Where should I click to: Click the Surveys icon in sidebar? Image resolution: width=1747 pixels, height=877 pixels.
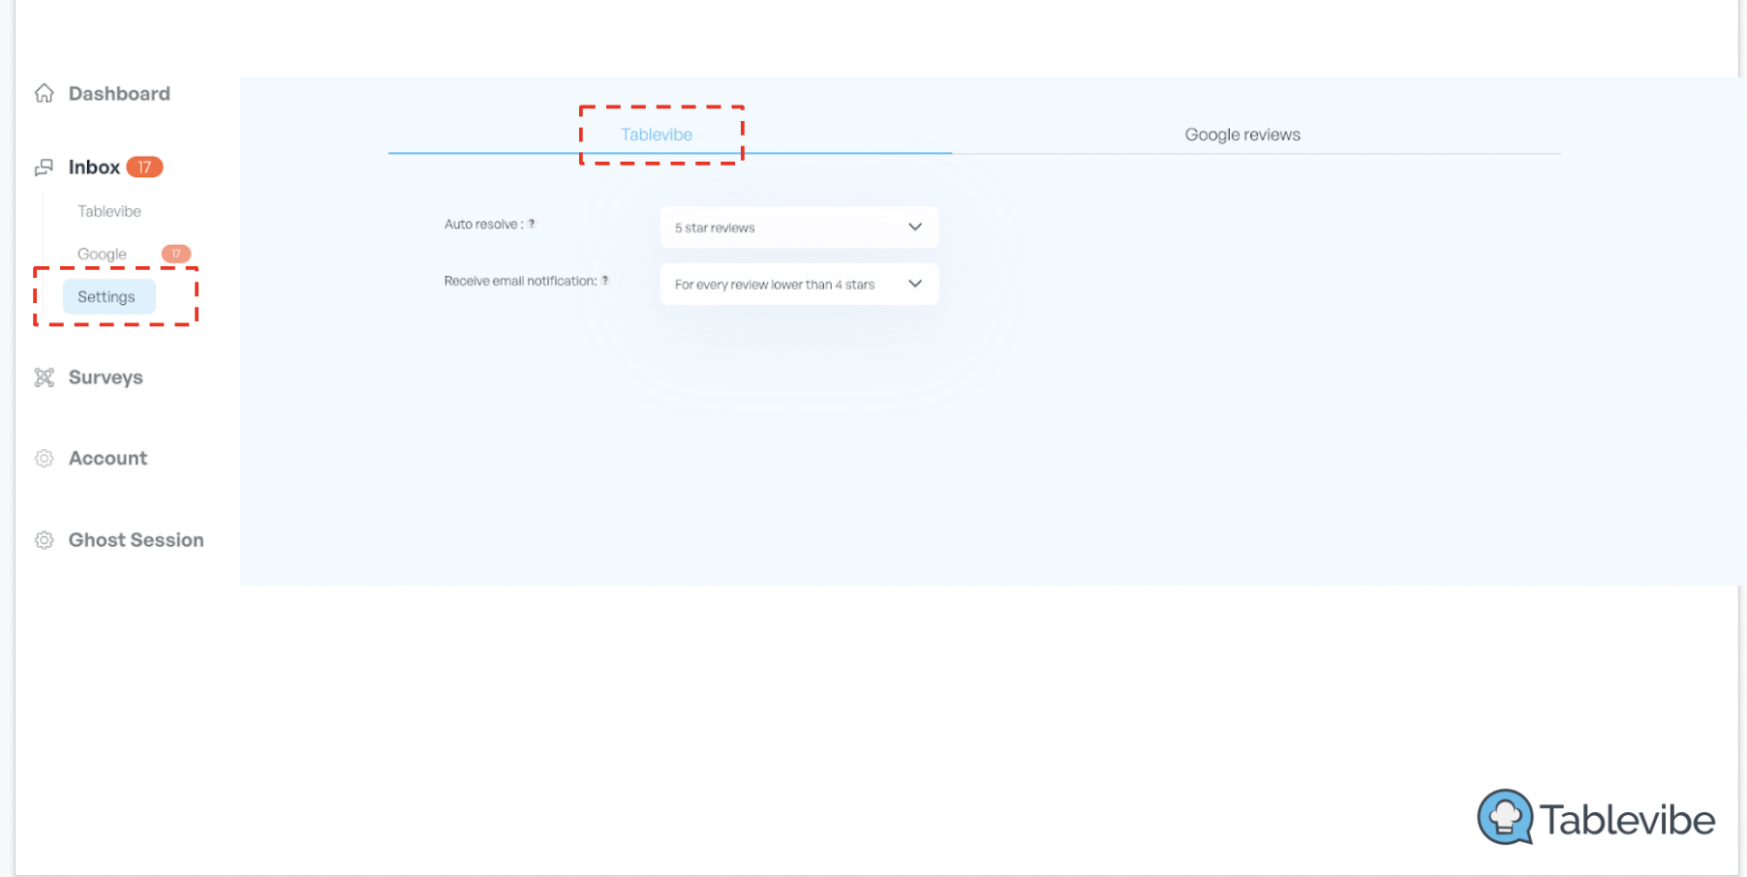[44, 378]
